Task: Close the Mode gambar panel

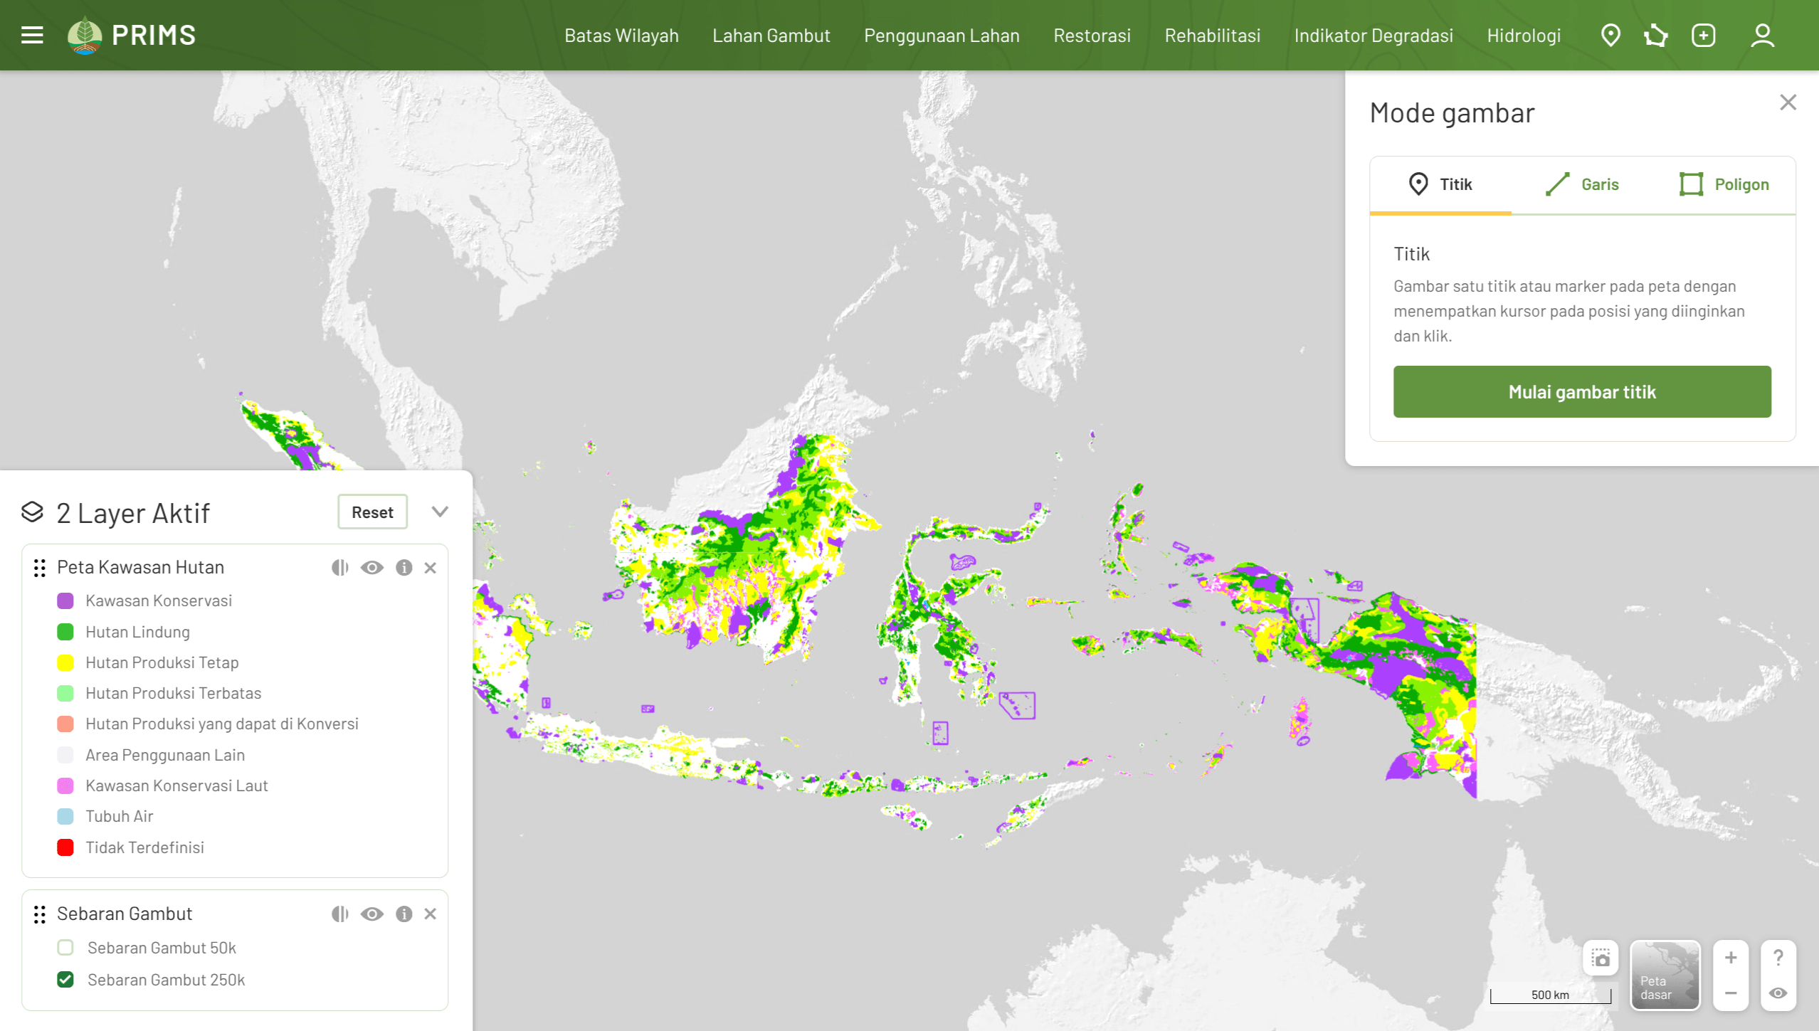Action: pyautogui.click(x=1788, y=102)
